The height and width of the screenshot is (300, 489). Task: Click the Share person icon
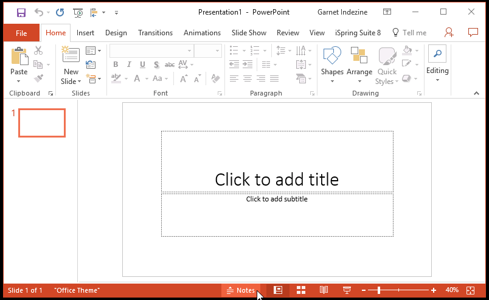[x=449, y=32]
